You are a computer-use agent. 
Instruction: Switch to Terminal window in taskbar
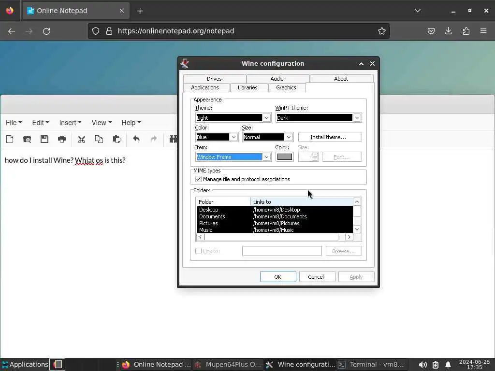click(371, 364)
